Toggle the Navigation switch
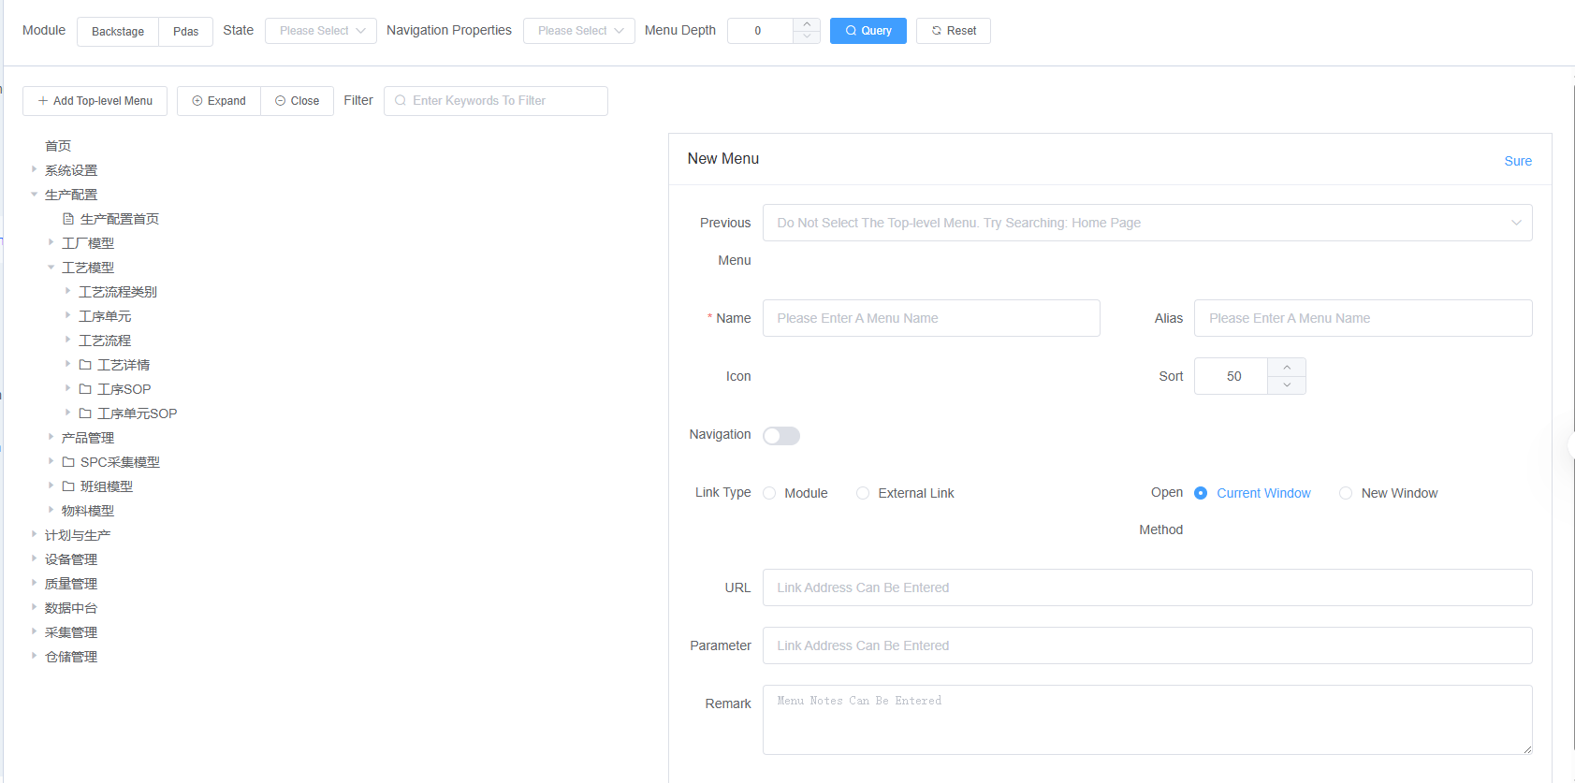 pos(781,436)
